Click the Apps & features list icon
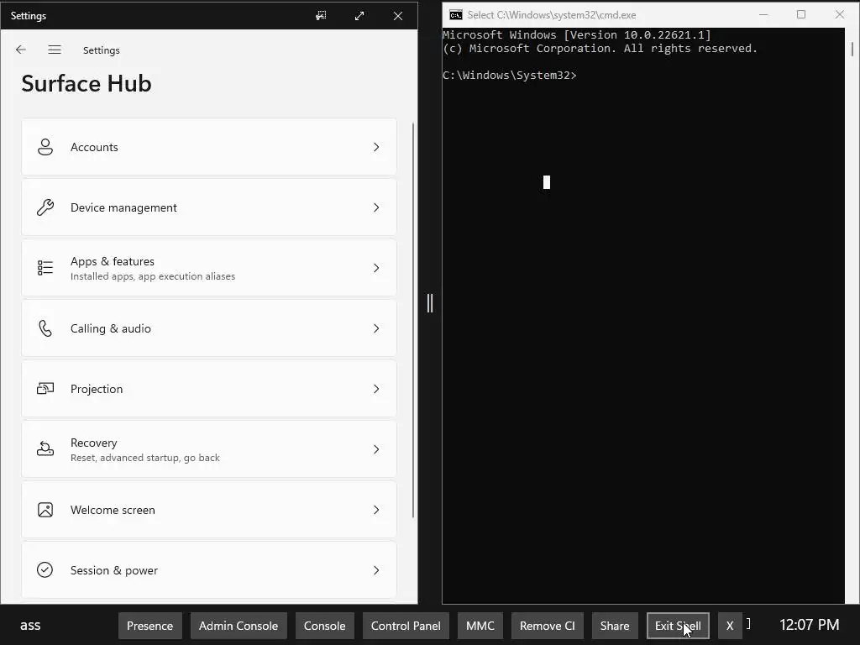The image size is (860, 645). click(x=45, y=268)
